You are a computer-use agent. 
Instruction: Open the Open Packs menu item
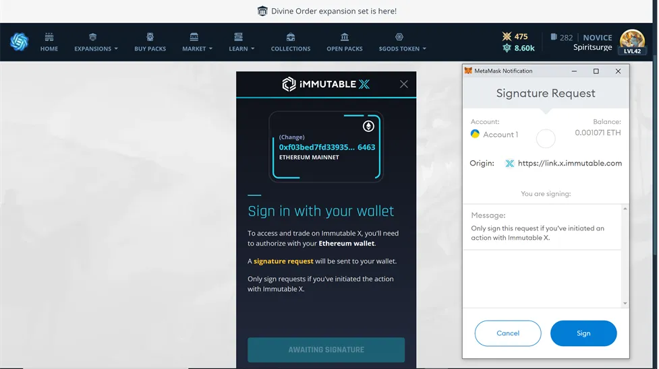pos(345,48)
